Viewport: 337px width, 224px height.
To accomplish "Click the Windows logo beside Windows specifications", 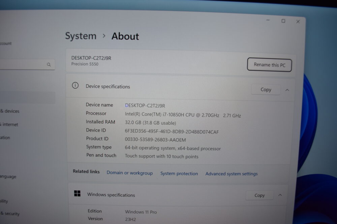I will pos(77,193).
